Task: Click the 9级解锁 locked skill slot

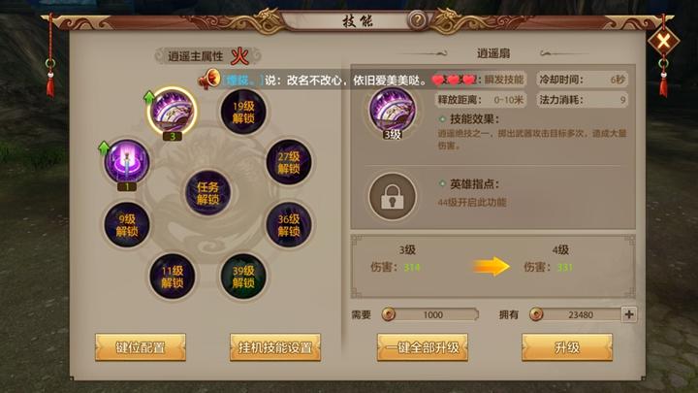Action: pos(127,224)
